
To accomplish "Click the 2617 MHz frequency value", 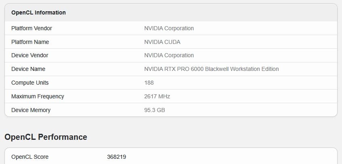I will (x=157, y=96).
